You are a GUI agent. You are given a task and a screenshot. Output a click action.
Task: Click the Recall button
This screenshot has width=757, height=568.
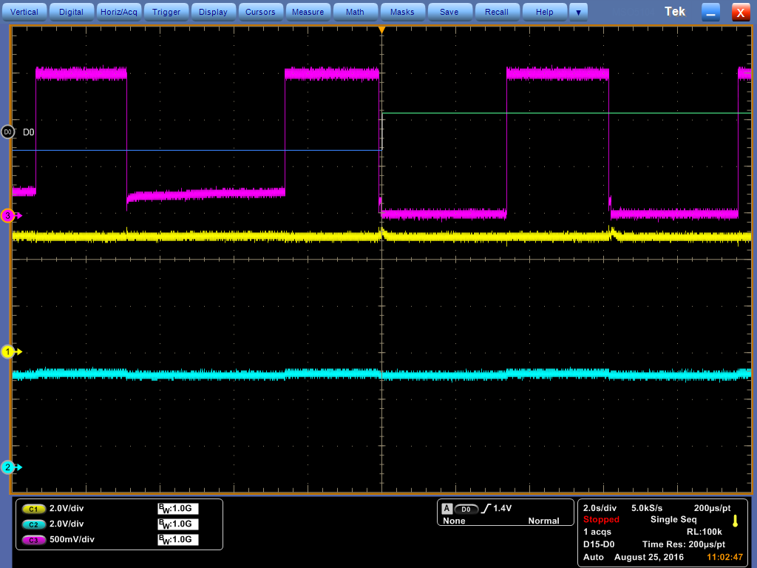click(496, 12)
